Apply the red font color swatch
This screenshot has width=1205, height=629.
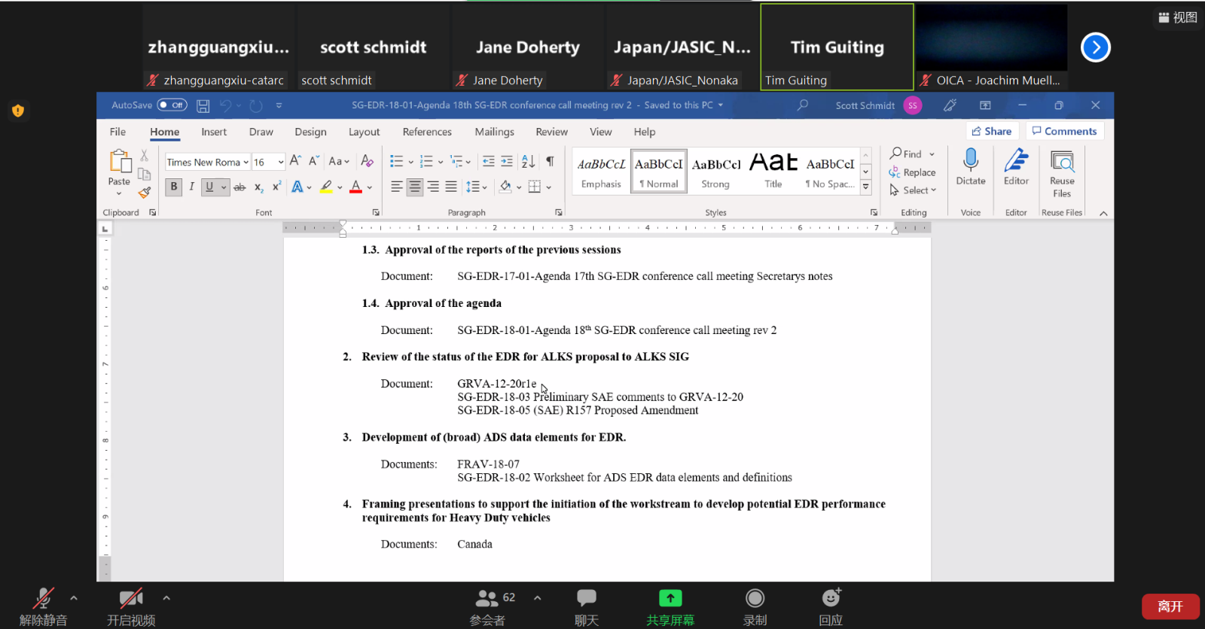pos(356,187)
